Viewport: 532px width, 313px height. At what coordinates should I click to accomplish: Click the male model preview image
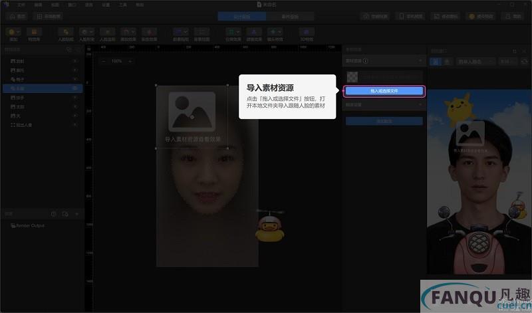[479, 182]
